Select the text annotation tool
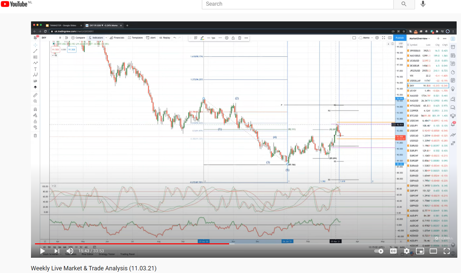461x273 pixels. tap(35, 69)
